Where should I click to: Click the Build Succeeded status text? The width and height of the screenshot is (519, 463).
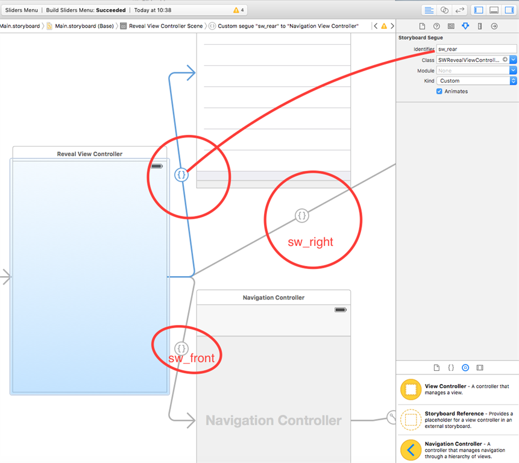[86, 10]
